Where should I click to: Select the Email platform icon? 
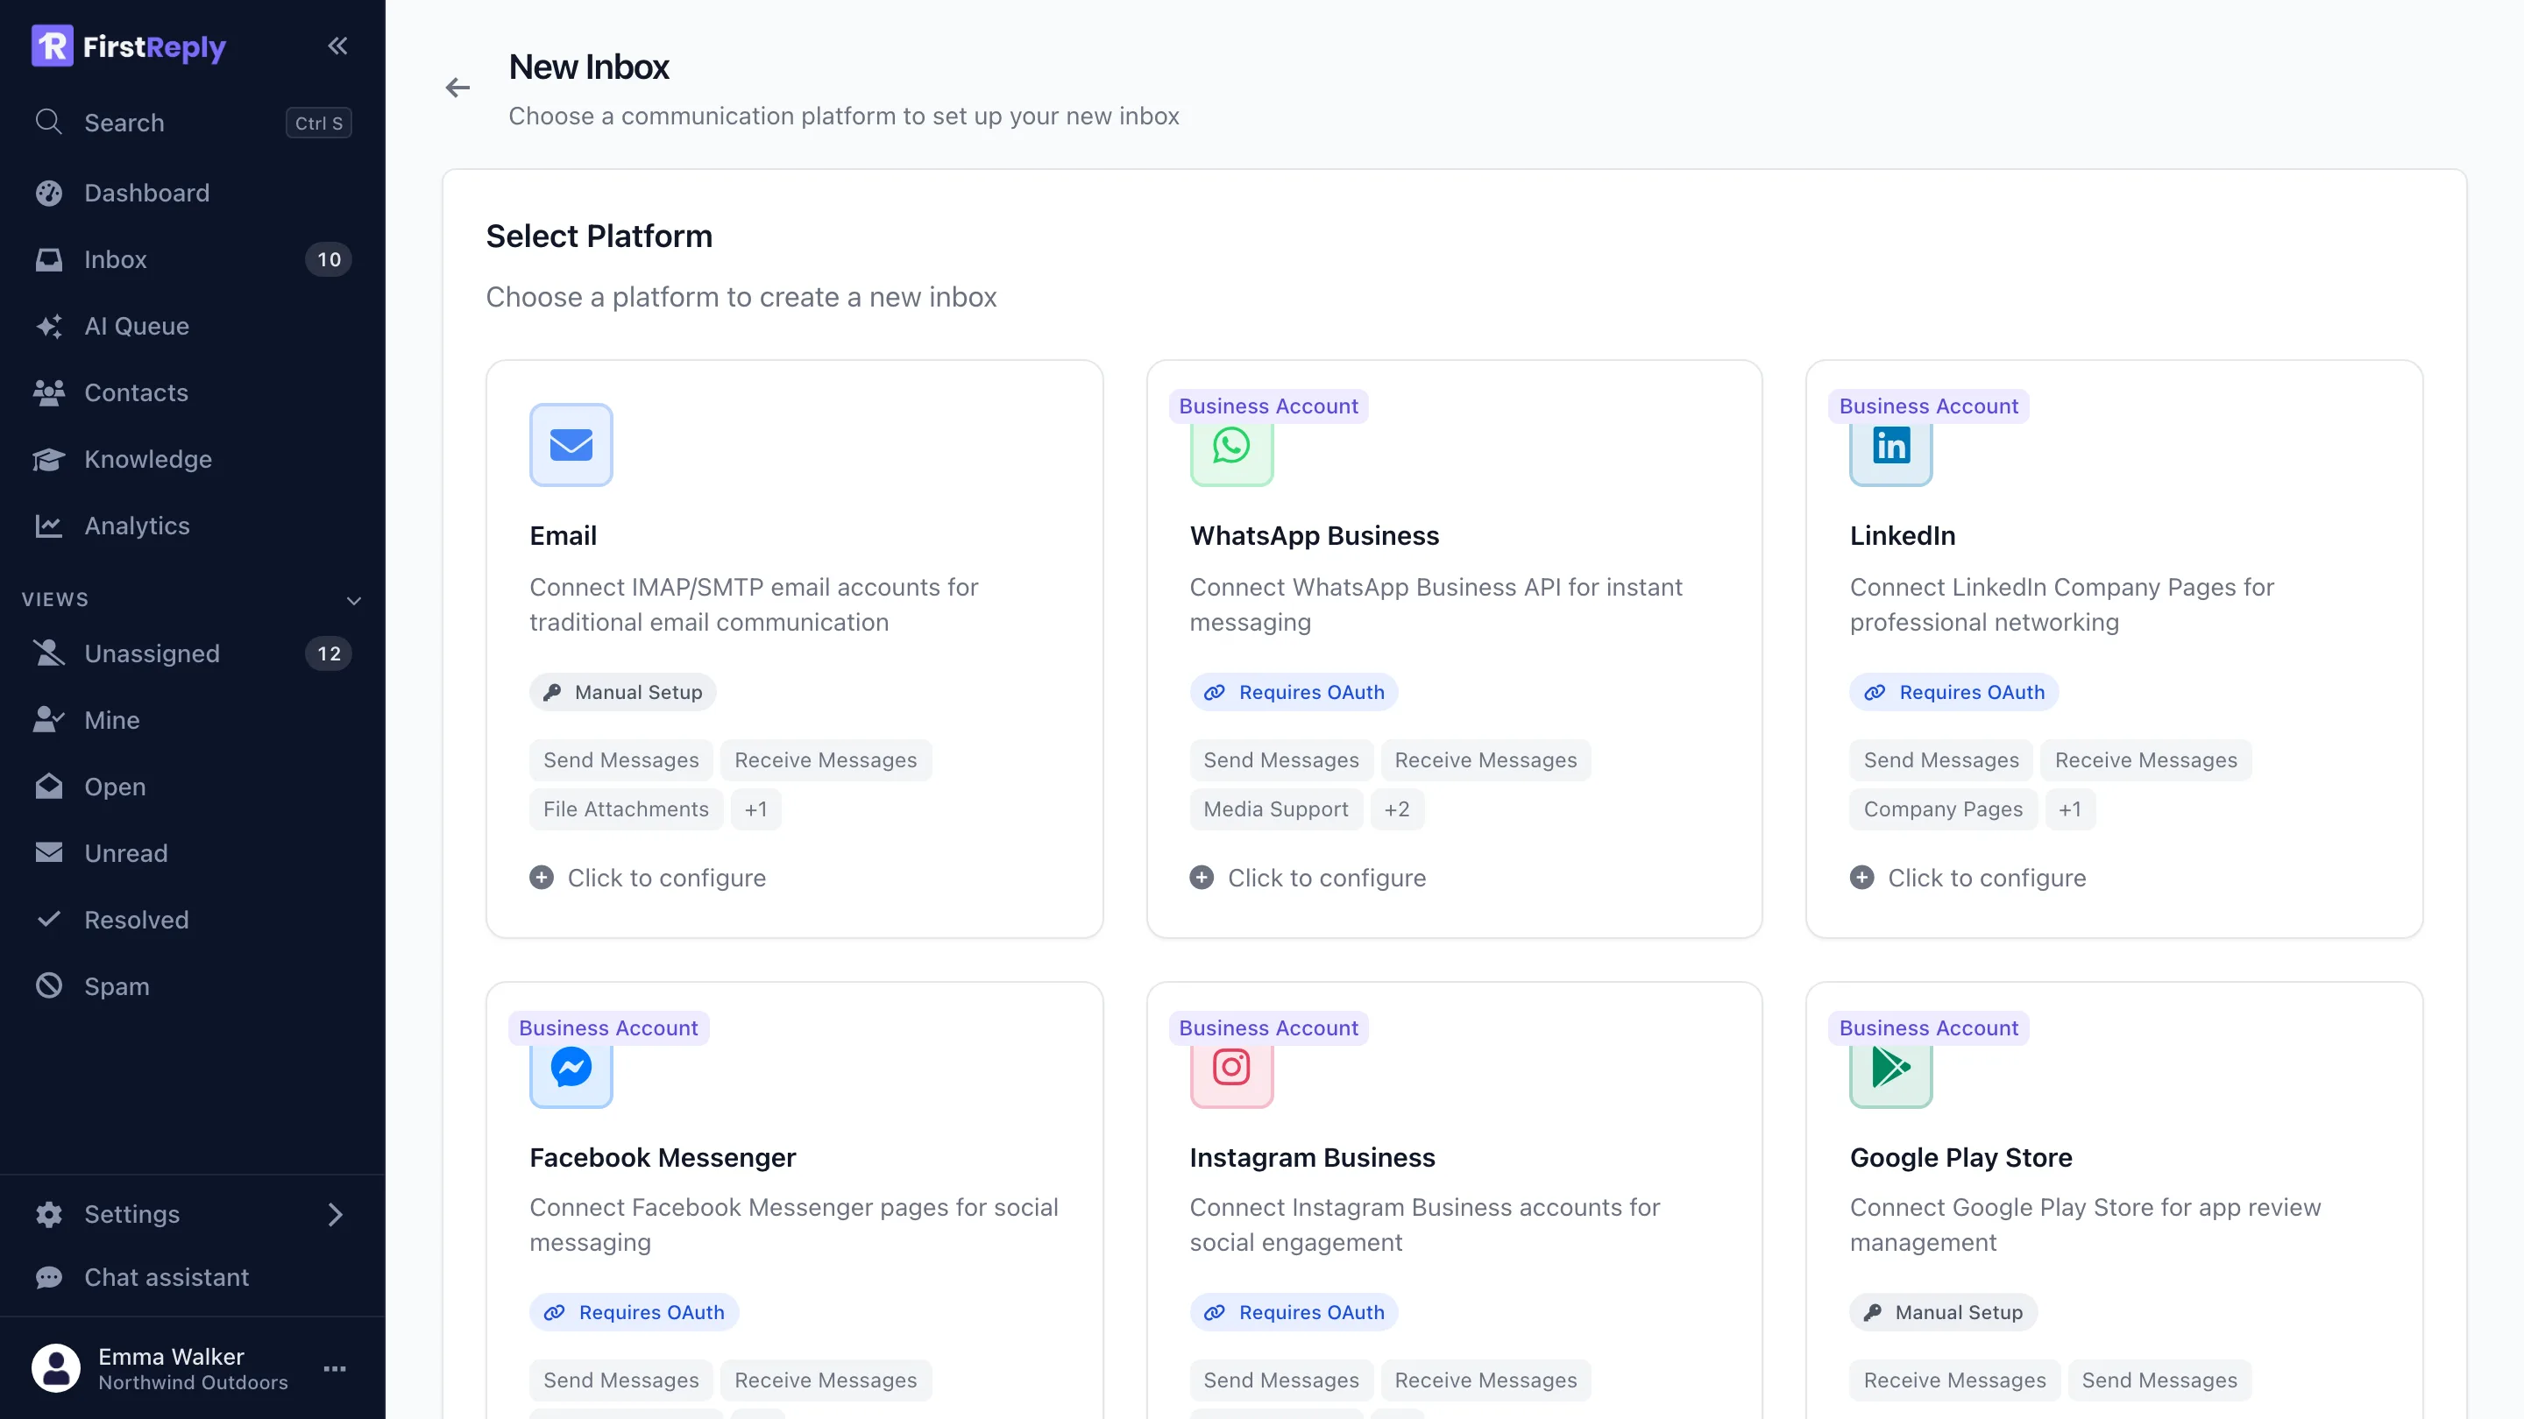[571, 445]
